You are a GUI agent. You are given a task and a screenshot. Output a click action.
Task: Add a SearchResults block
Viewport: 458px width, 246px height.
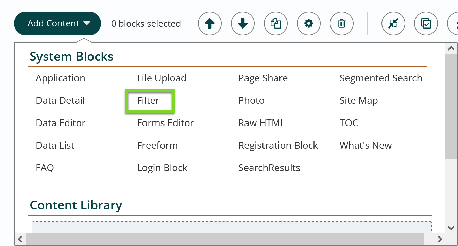point(269,168)
